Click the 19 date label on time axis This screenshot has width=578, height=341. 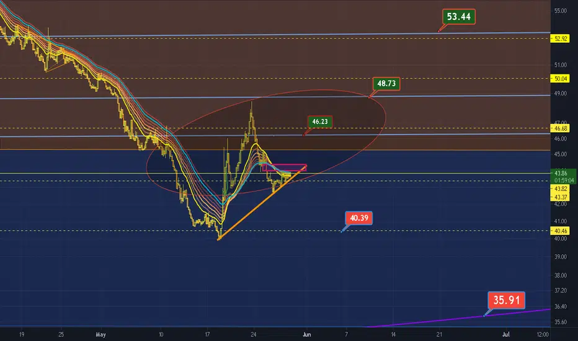tap(21, 335)
